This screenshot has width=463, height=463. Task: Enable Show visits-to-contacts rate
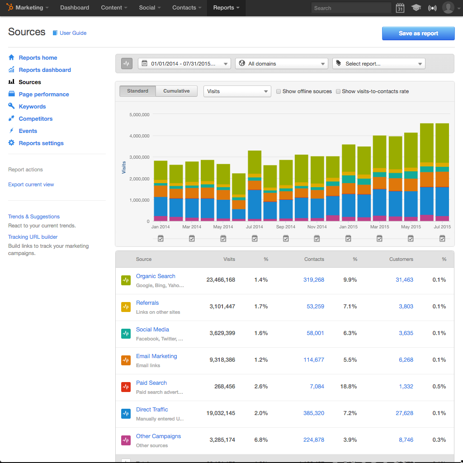tap(338, 91)
